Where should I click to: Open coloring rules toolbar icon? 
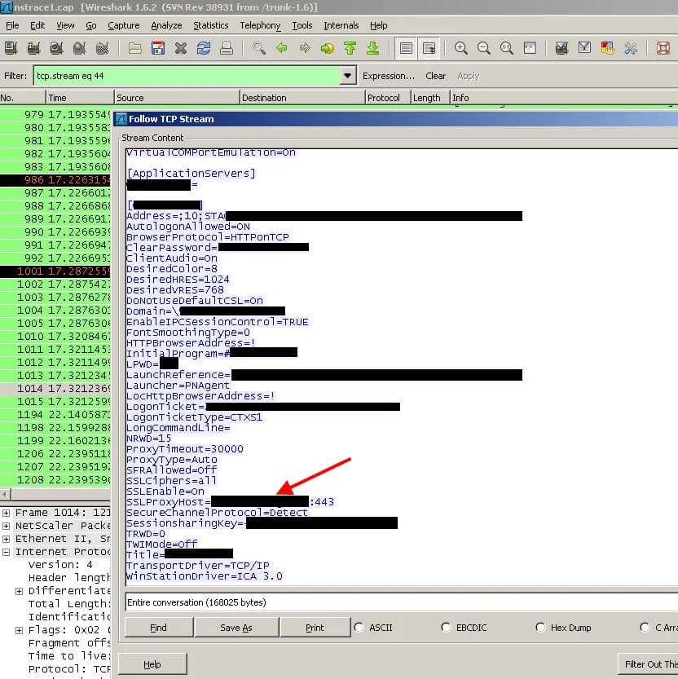click(x=607, y=47)
